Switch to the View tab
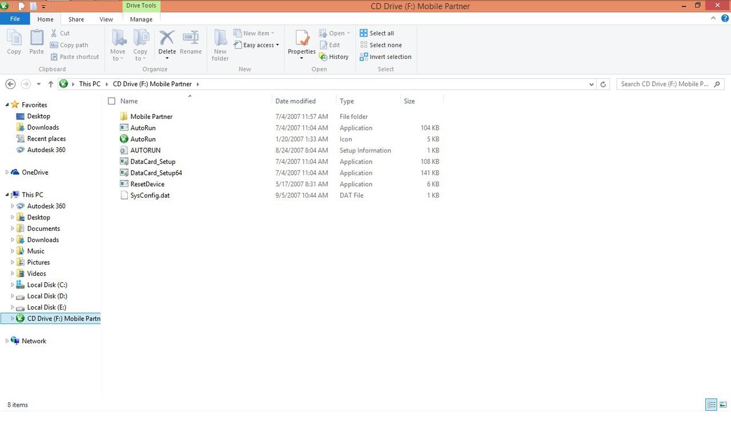This screenshot has height=437, width=731. click(106, 19)
